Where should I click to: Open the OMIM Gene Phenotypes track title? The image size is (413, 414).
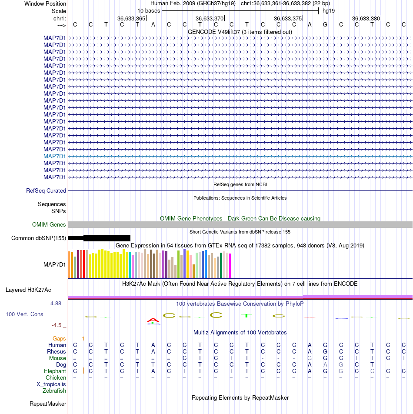point(240,218)
